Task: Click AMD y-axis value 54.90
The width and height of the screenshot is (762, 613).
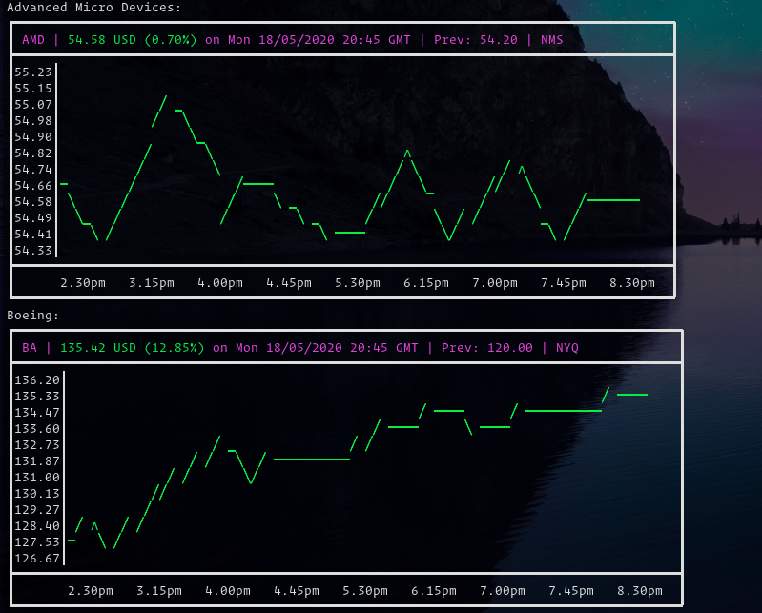Action: point(33,137)
